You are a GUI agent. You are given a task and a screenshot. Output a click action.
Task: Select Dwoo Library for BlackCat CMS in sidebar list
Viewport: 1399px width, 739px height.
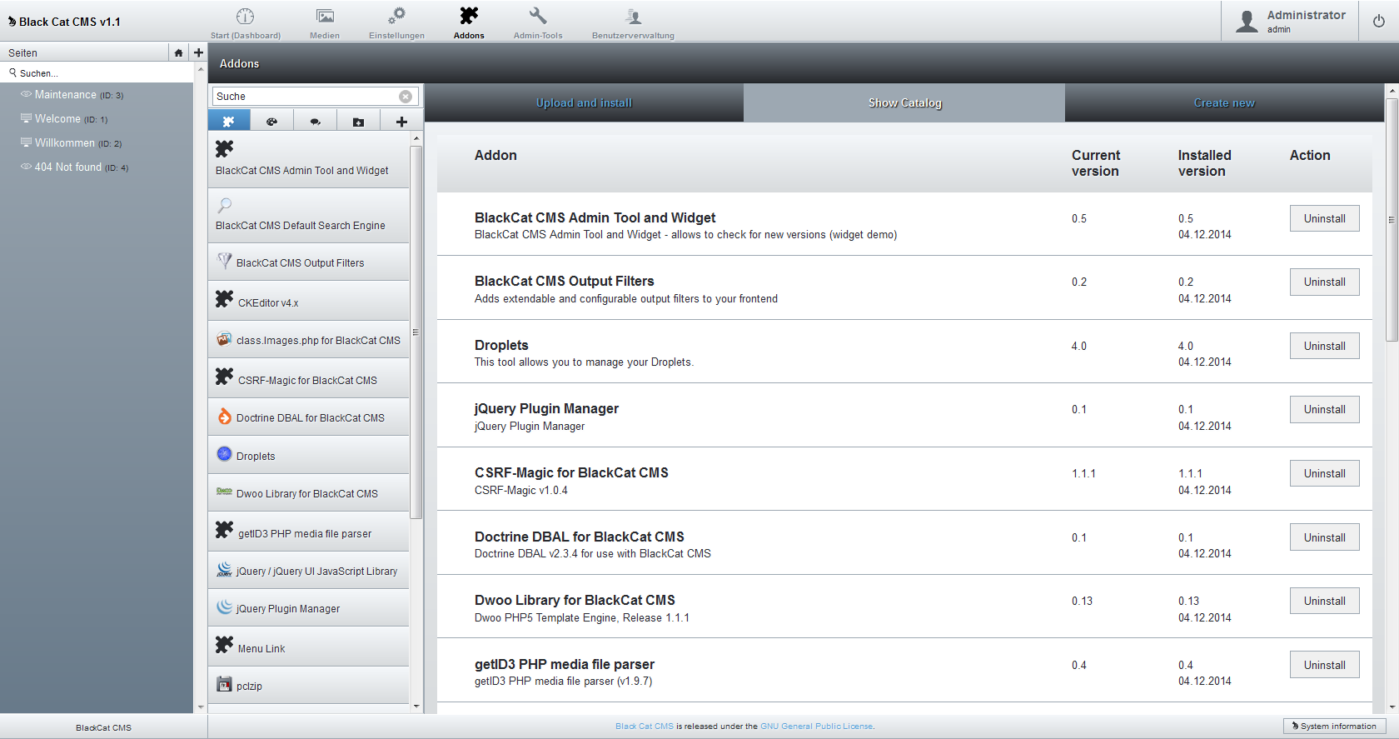pos(308,493)
